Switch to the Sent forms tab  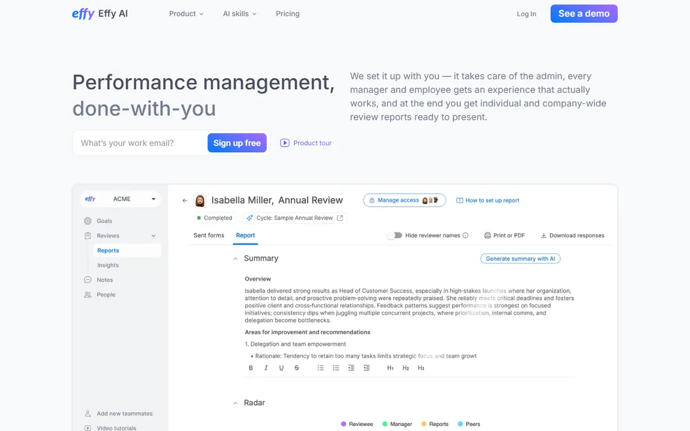tap(209, 236)
